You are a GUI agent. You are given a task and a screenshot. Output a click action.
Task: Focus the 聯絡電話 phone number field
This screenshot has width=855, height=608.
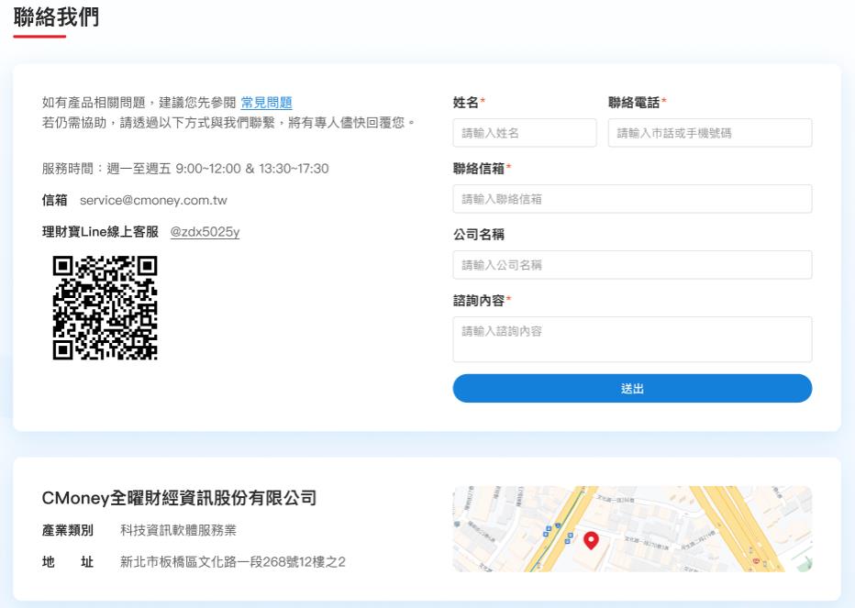[710, 132]
